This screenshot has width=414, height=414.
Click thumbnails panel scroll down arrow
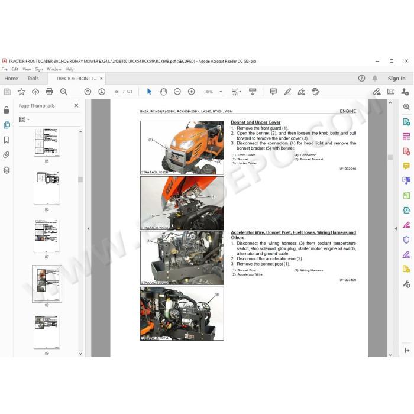coord(80,354)
